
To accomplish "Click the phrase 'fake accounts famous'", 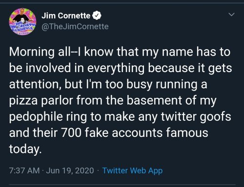I will [146, 133].
